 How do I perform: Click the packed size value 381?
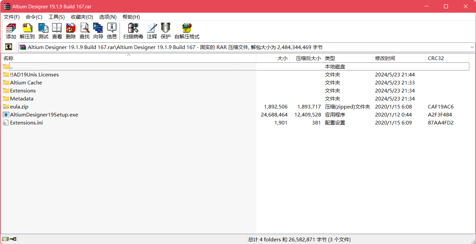[316, 123]
